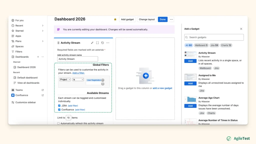Grab the Activity Stream drag handle icon
This screenshot has width=256, height=144.
tap(58, 43)
